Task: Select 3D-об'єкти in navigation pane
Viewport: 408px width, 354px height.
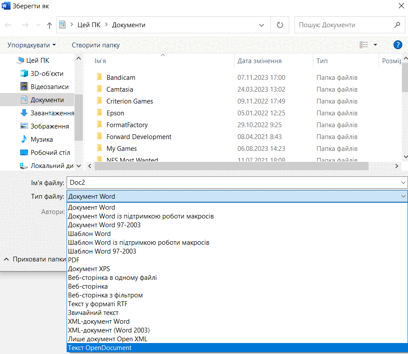Action: coord(47,73)
